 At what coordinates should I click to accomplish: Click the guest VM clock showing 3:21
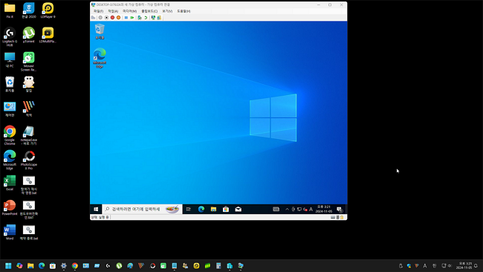pos(324,209)
